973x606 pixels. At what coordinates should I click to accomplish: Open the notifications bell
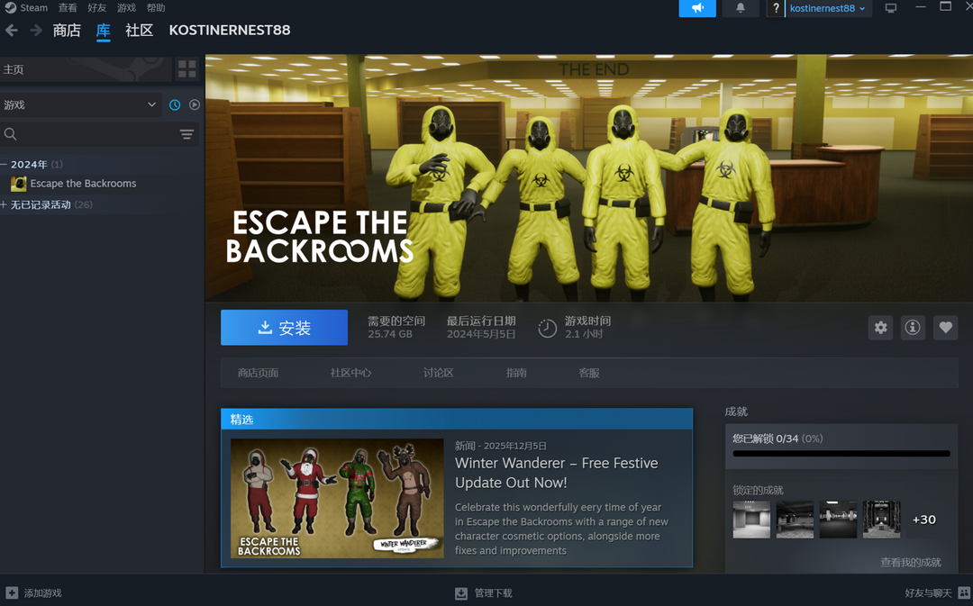(x=741, y=8)
